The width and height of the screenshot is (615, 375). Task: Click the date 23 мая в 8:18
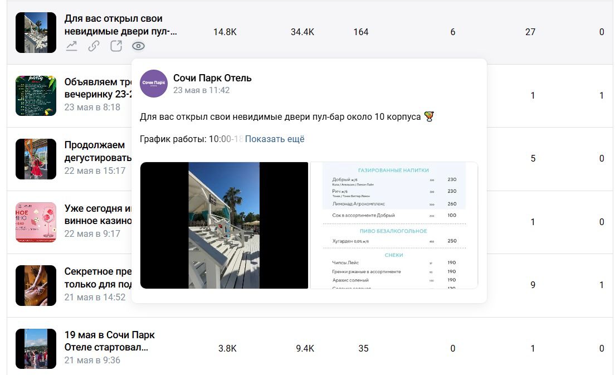(92, 107)
